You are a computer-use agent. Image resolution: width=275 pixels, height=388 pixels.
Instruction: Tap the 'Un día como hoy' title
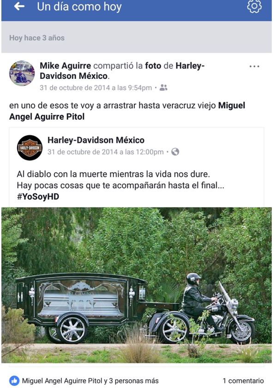79,6
